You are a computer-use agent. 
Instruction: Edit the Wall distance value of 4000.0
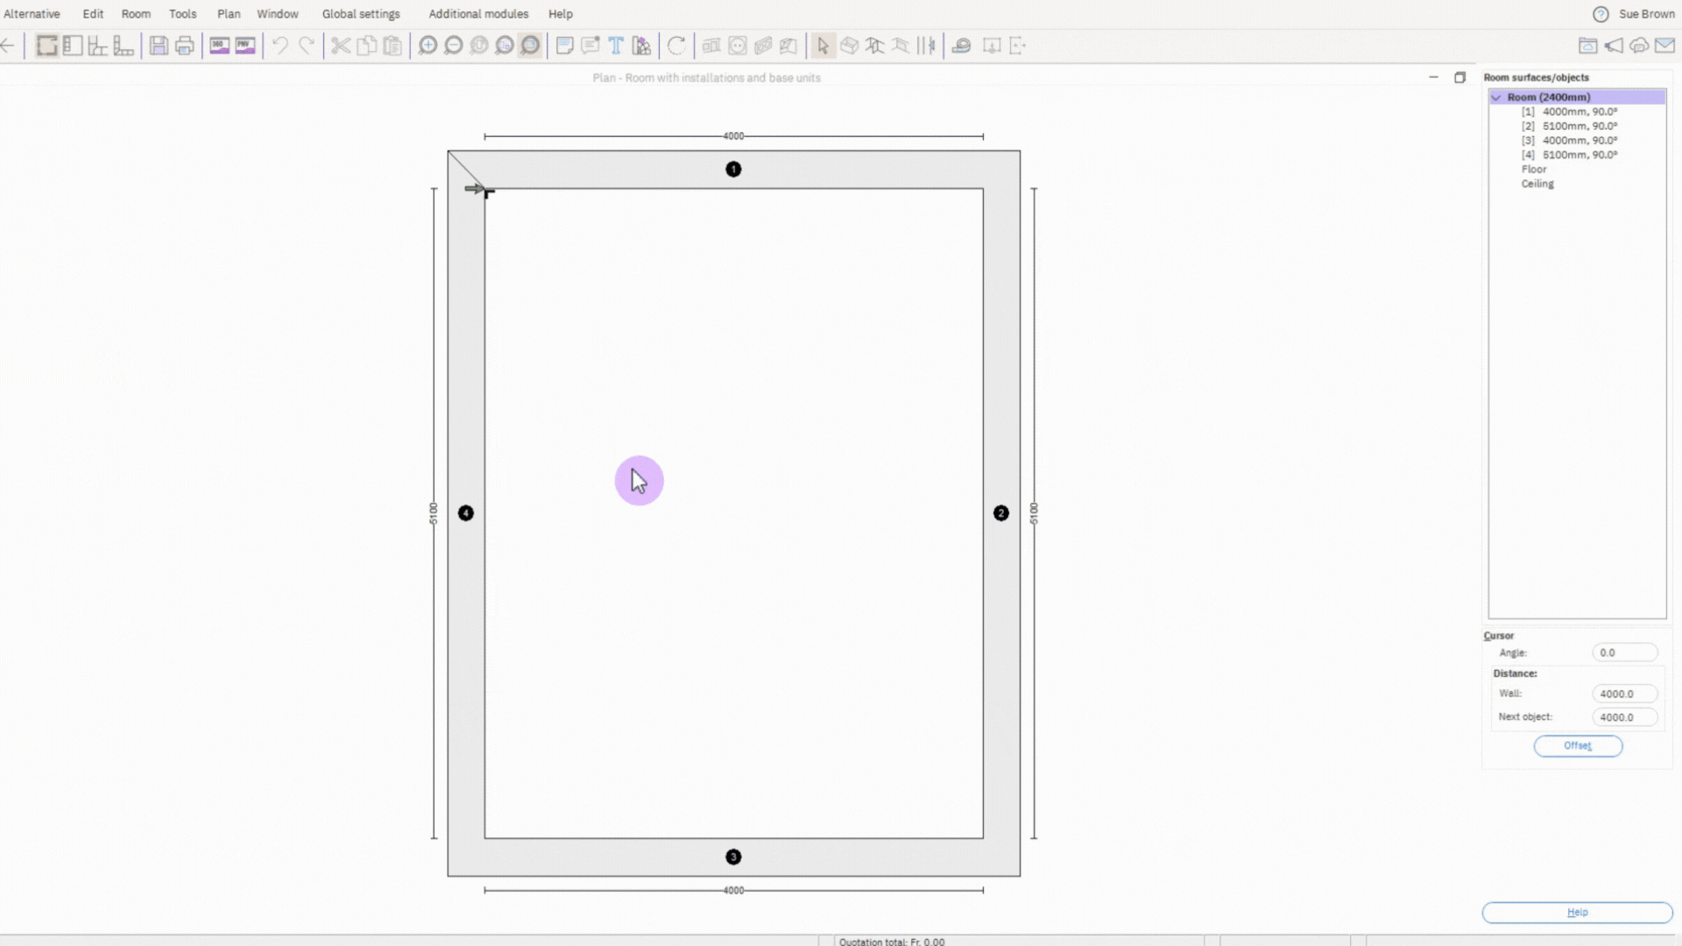pos(1623,693)
